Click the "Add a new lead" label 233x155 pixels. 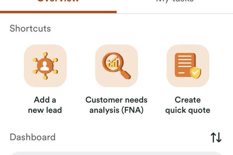click(45, 105)
